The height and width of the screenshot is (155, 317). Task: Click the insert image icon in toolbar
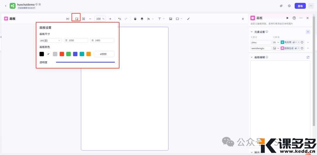[x=171, y=19]
